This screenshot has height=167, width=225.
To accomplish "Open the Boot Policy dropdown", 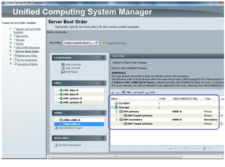I will pos(96,43).
